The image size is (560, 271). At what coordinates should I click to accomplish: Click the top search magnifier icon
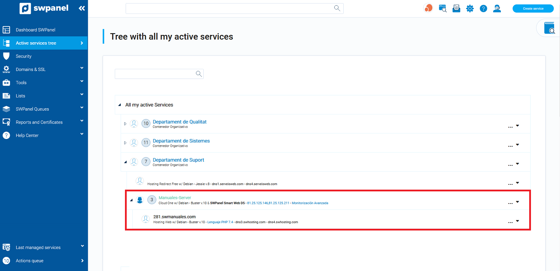pyautogui.click(x=337, y=8)
